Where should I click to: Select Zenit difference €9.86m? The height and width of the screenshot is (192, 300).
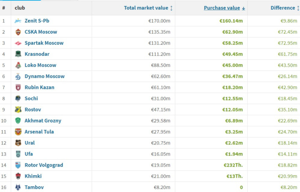coord(289,21)
